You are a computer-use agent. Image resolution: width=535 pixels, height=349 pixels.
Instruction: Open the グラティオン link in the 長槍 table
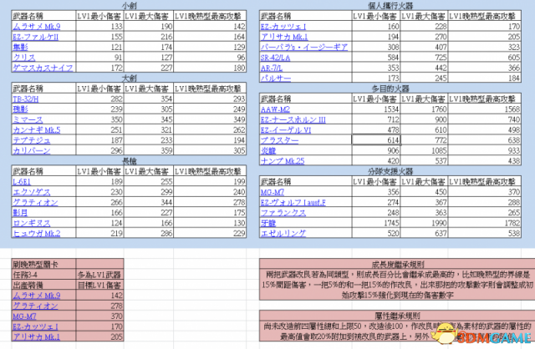35,202
